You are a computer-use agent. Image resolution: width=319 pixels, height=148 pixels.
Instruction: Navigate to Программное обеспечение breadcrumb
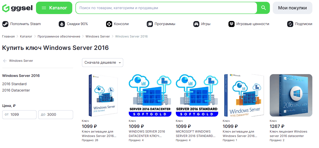point(59,36)
